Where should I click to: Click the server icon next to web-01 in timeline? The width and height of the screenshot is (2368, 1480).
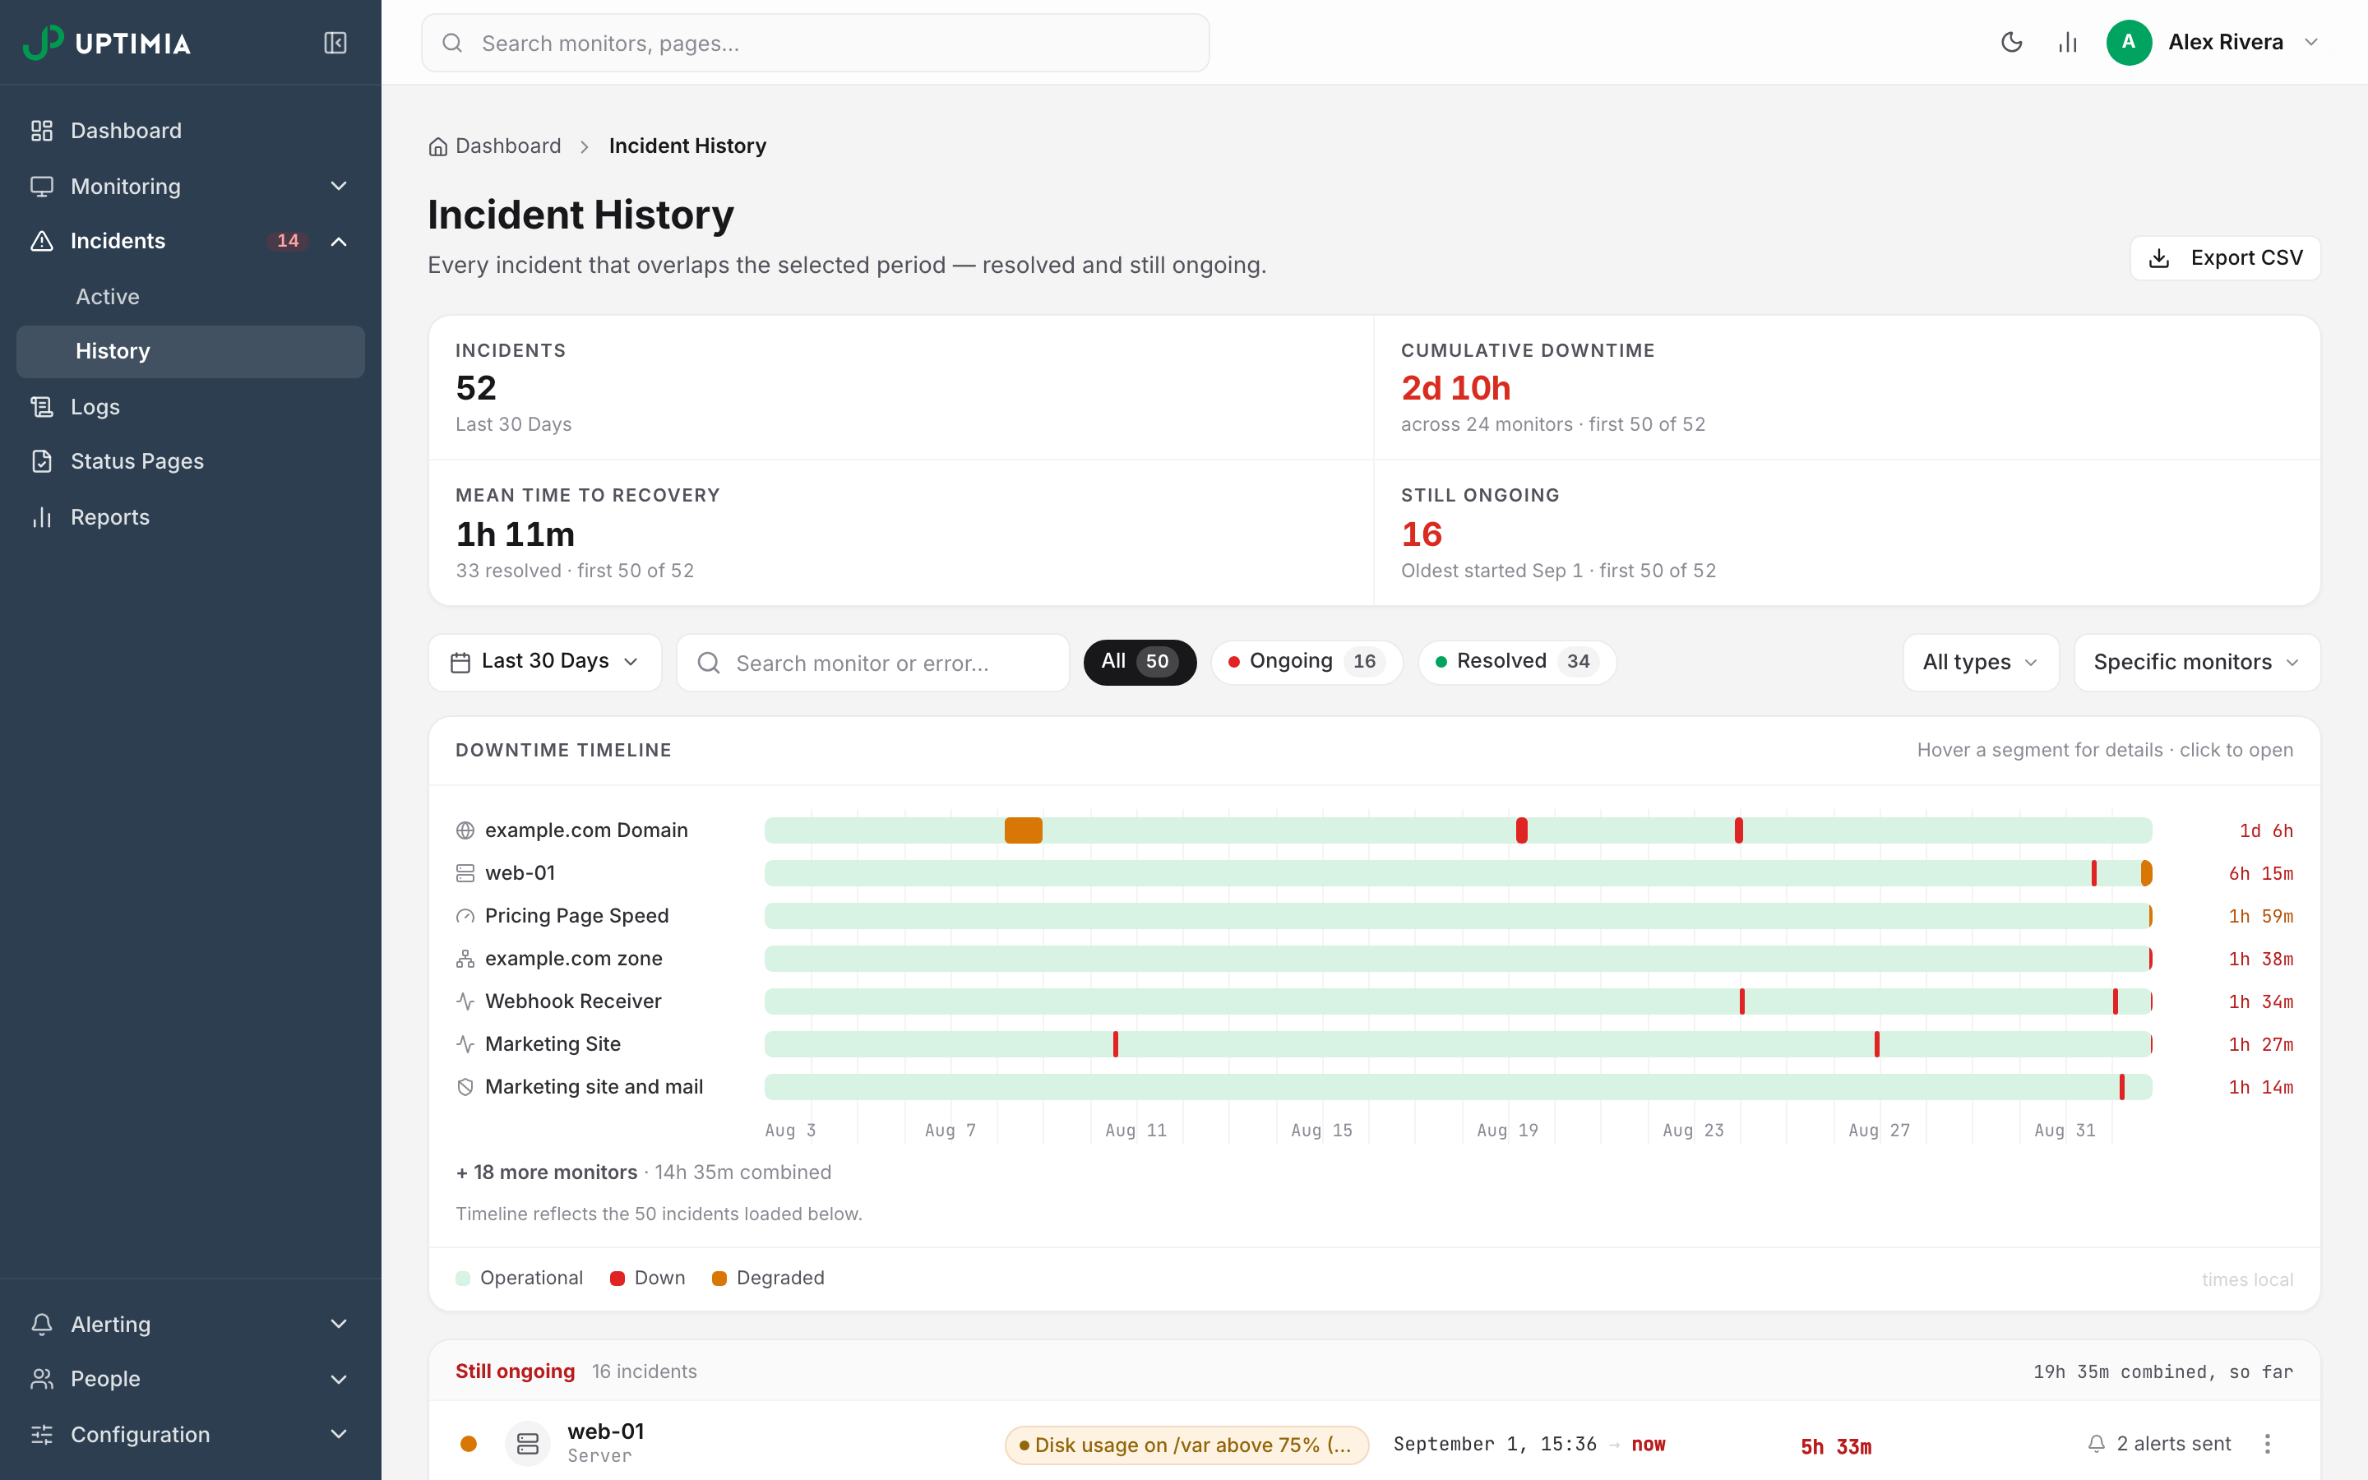465,873
